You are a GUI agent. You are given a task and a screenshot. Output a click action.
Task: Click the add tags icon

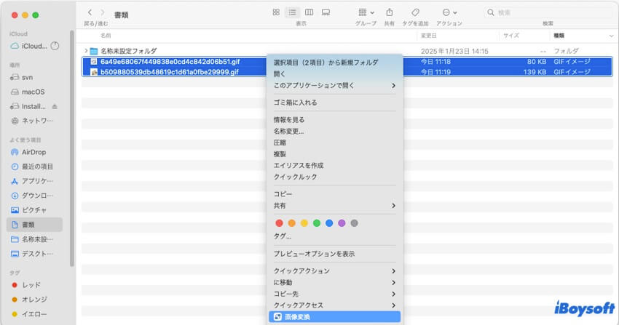point(415,12)
